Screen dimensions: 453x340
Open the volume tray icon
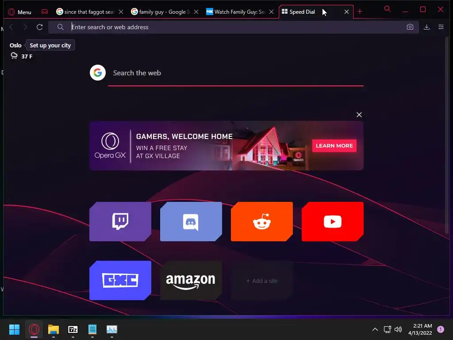[398, 329]
